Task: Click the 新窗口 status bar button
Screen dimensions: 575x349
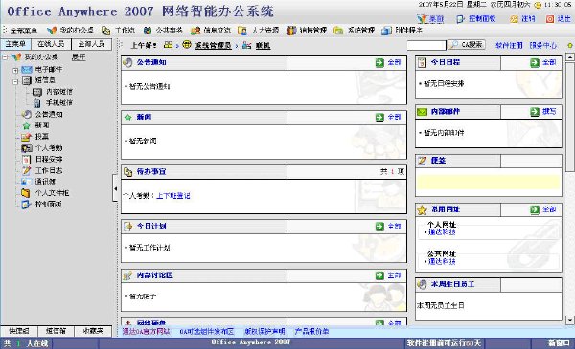Action: 558,343
